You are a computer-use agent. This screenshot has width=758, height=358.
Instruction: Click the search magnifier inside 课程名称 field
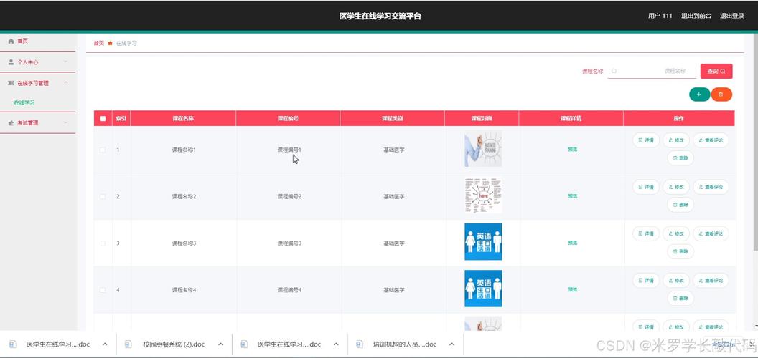point(614,71)
